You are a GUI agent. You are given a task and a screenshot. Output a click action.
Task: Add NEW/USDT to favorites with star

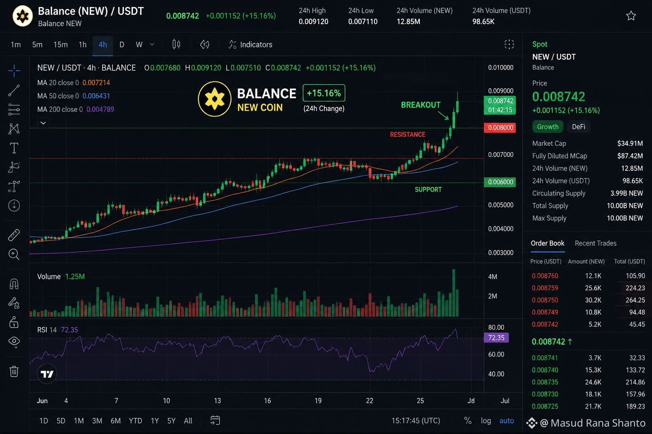click(631, 16)
